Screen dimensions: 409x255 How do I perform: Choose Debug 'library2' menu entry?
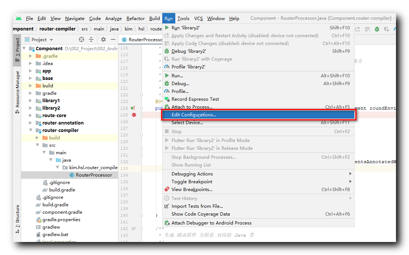(x=258, y=51)
